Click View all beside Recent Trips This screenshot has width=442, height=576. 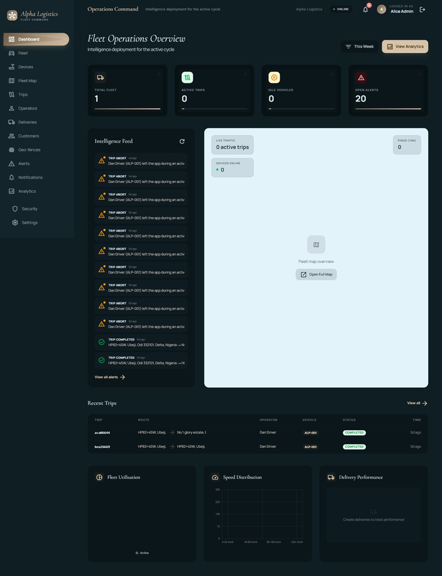[x=417, y=403]
